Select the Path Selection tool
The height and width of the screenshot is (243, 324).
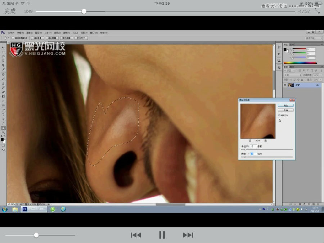pos(3,119)
